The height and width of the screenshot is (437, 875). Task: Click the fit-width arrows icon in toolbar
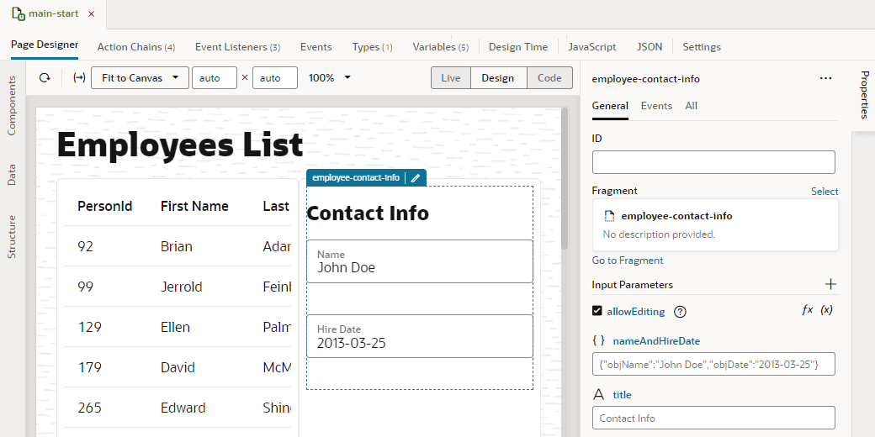[x=79, y=78]
